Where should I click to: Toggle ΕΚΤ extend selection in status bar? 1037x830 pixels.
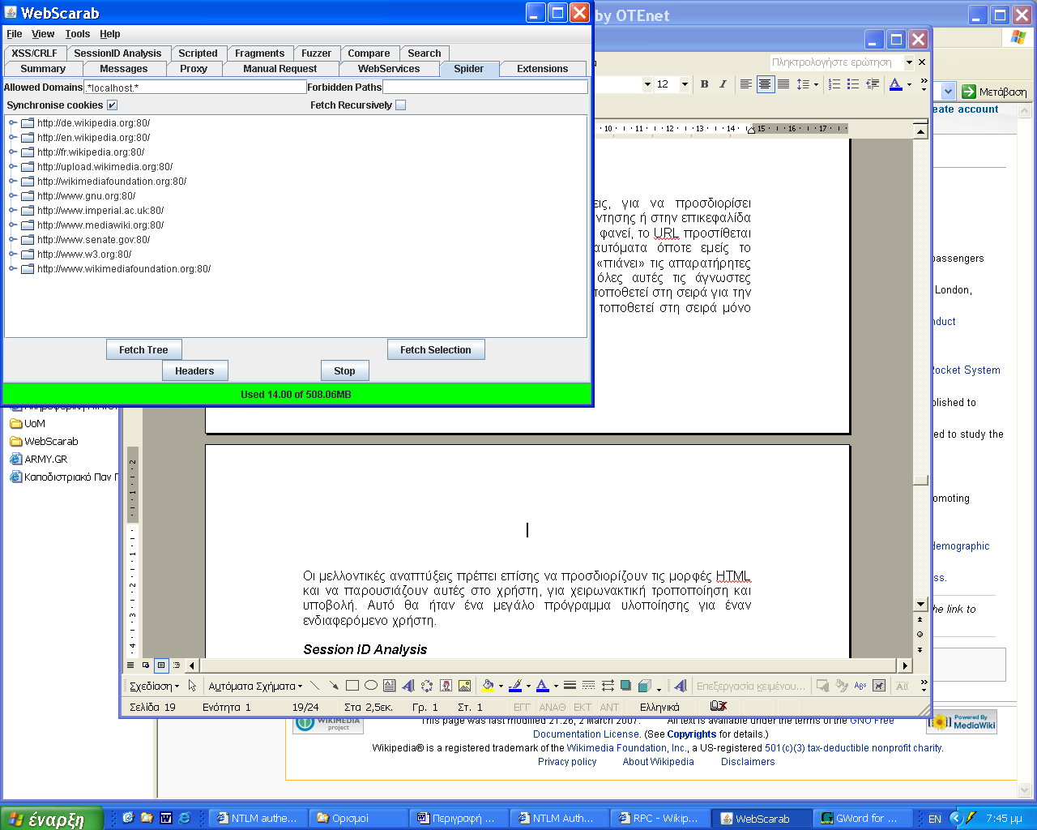pos(583,708)
